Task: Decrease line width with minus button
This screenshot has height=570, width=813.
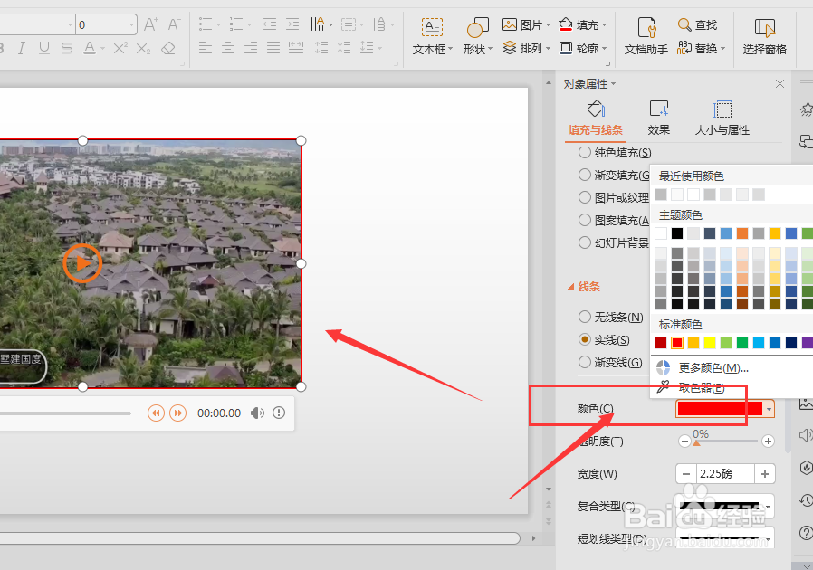Action: (x=686, y=473)
